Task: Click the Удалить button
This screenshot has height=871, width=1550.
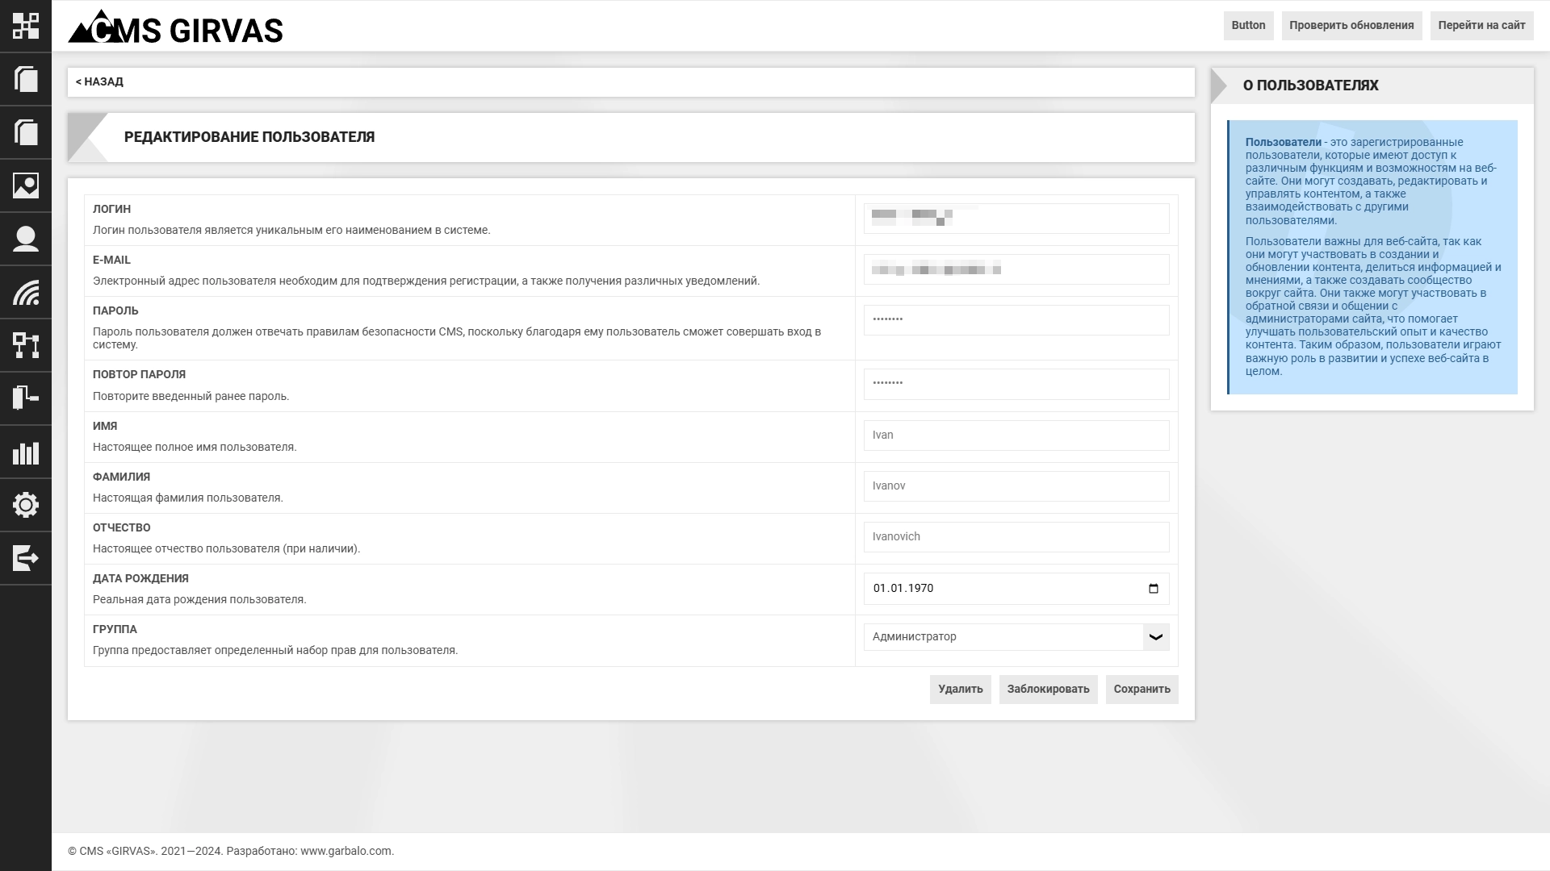Action: click(960, 690)
